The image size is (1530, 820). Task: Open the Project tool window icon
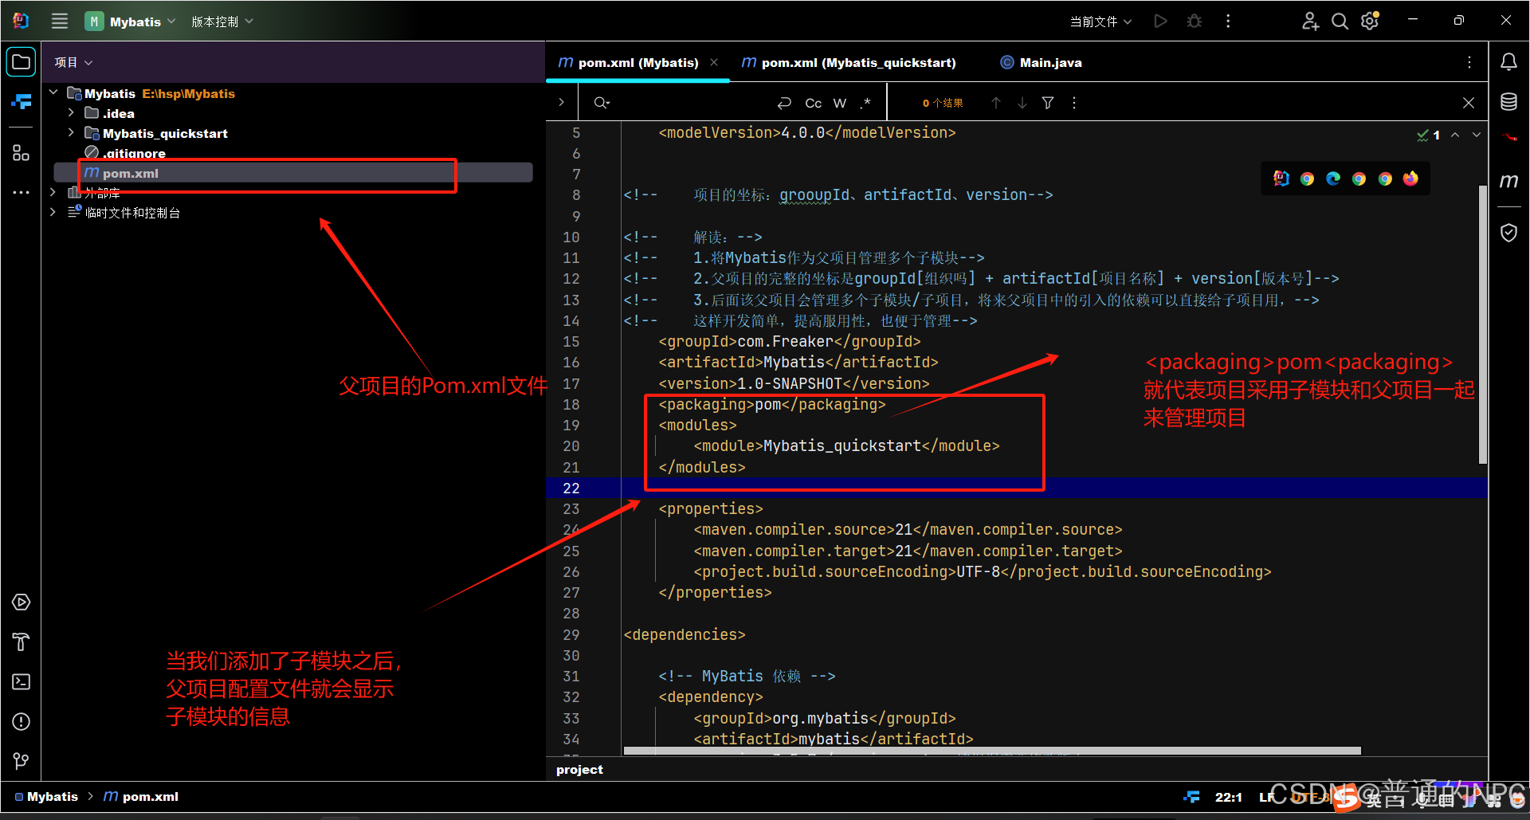pos(22,62)
